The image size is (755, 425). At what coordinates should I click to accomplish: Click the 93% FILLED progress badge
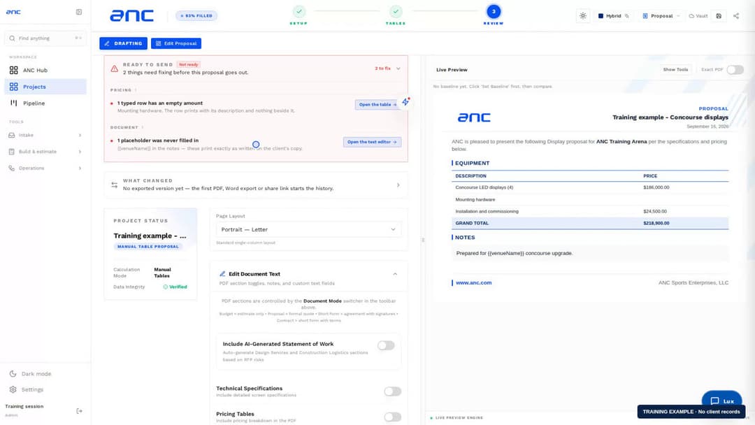click(x=196, y=16)
